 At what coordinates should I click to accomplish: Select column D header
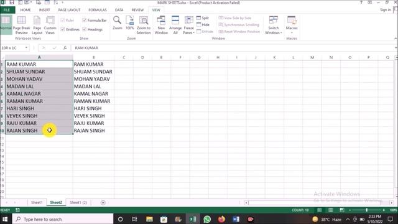tap(142, 57)
